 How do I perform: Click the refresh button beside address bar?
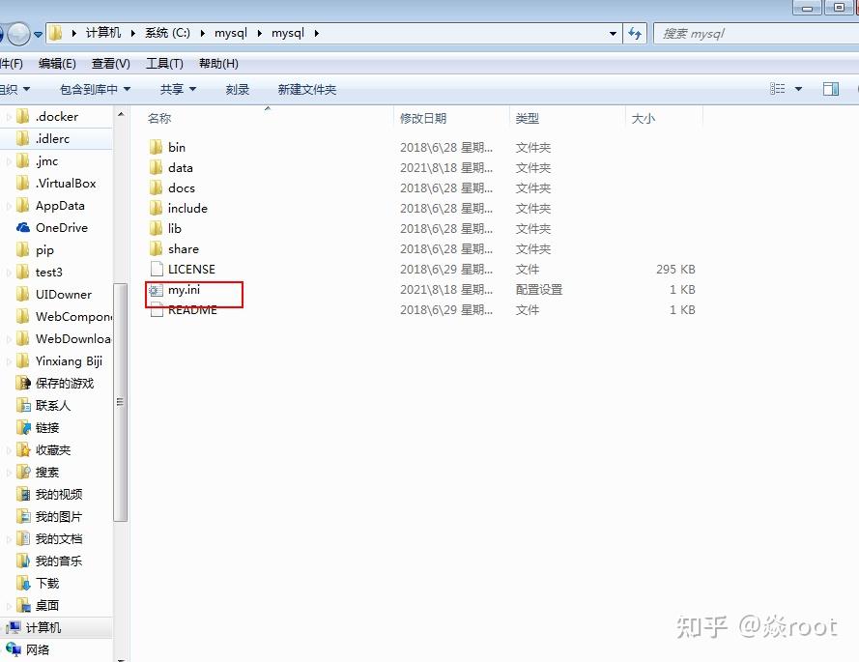point(635,34)
